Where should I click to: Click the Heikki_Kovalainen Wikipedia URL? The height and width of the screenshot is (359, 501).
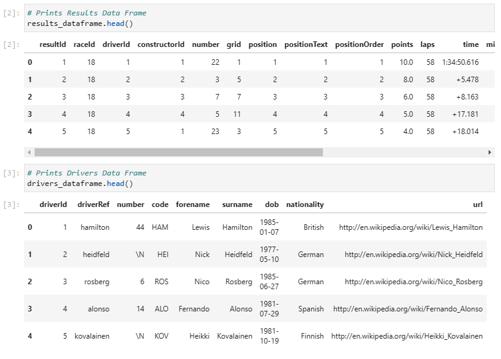407,336
